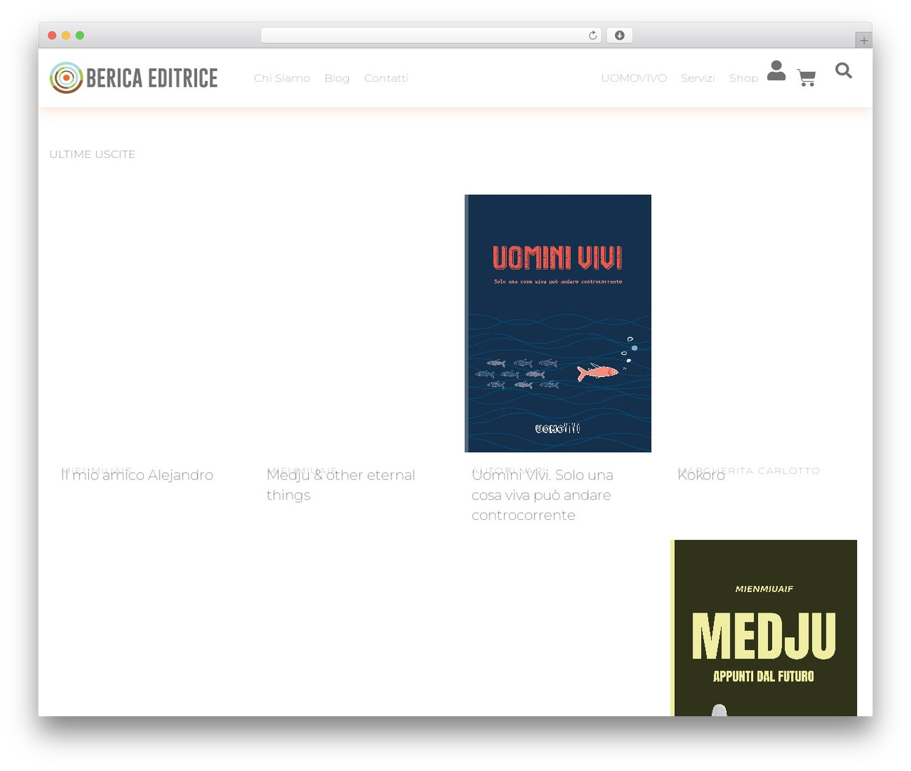The image size is (911, 771).
Task: Reload the page in the browser bar
Action: coord(592,36)
